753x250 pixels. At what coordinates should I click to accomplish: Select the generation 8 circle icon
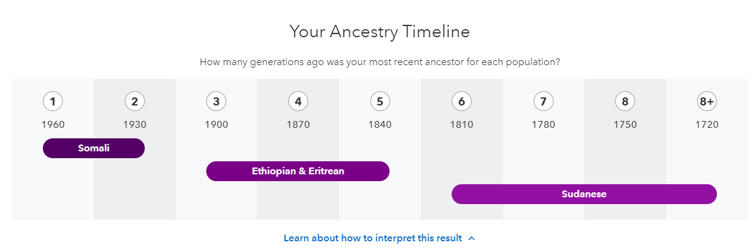[x=625, y=101]
